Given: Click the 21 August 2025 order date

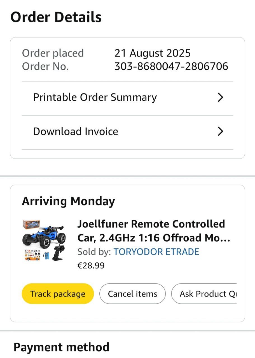Looking at the screenshot, I should point(152,53).
